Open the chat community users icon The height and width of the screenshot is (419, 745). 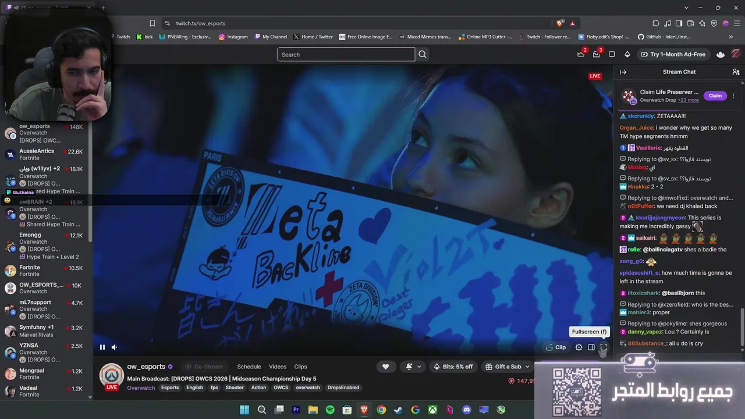point(736,72)
